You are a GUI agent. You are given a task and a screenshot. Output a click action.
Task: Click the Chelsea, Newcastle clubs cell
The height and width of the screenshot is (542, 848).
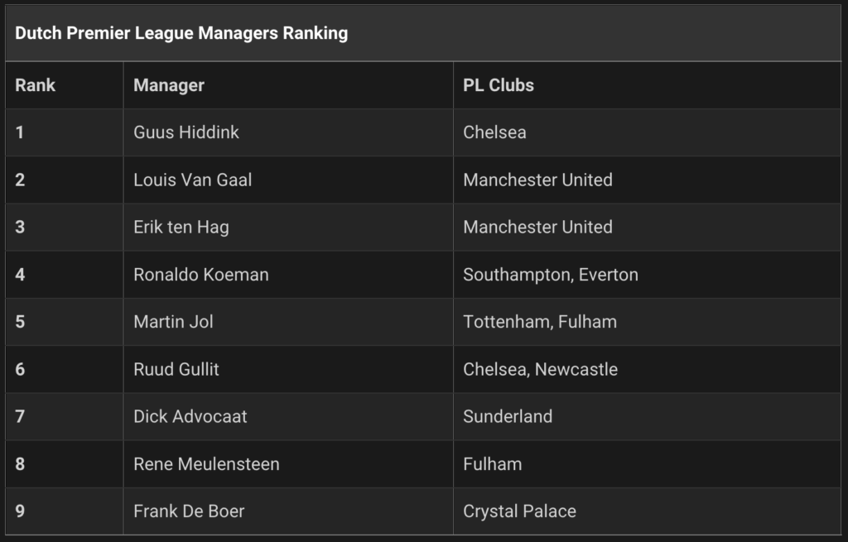pyautogui.click(x=647, y=369)
